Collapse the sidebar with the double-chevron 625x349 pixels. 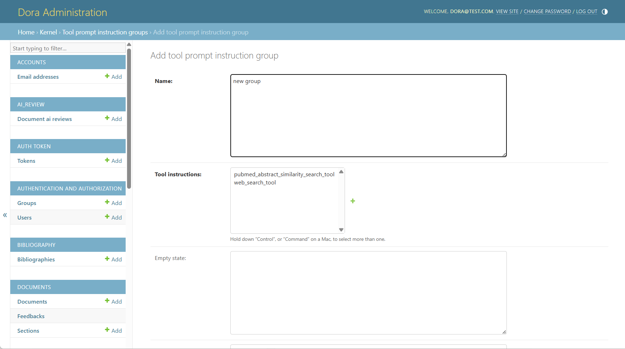tap(5, 215)
